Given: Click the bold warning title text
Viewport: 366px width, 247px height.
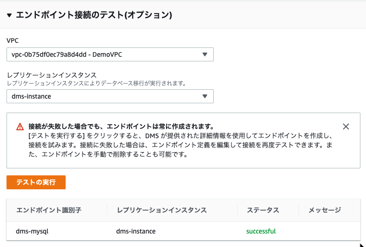Looking at the screenshot, I should tap(121, 127).
